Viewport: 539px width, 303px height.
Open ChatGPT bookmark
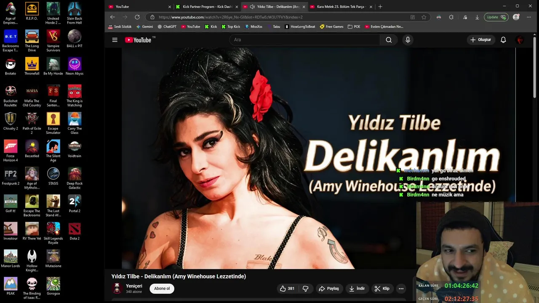point(167,27)
